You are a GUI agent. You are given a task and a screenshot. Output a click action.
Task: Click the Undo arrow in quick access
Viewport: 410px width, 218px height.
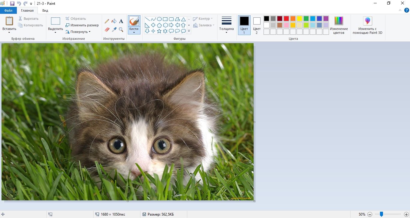[x=19, y=3]
